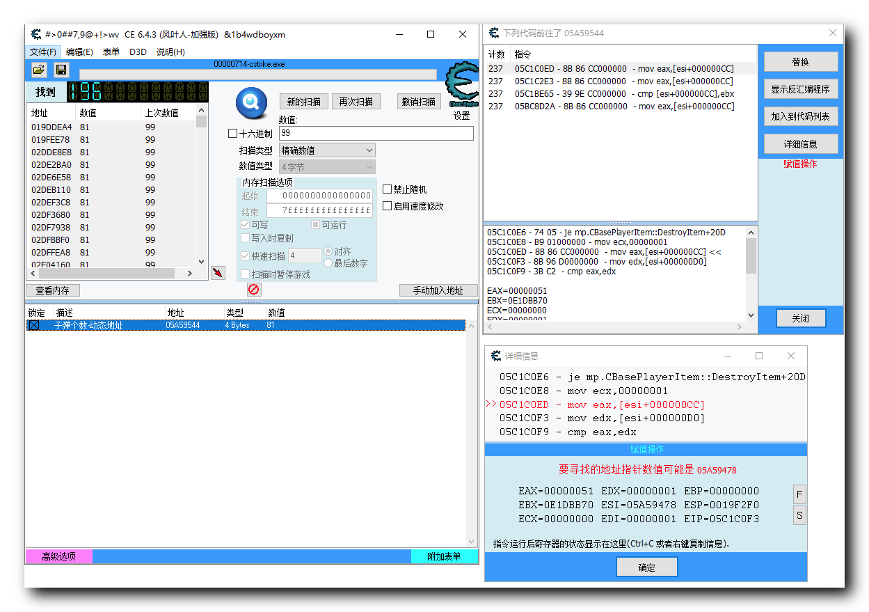The height and width of the screenshot is (612, 869).
Task: Click the 手动加入地址 button
Action: click(438, 290)
